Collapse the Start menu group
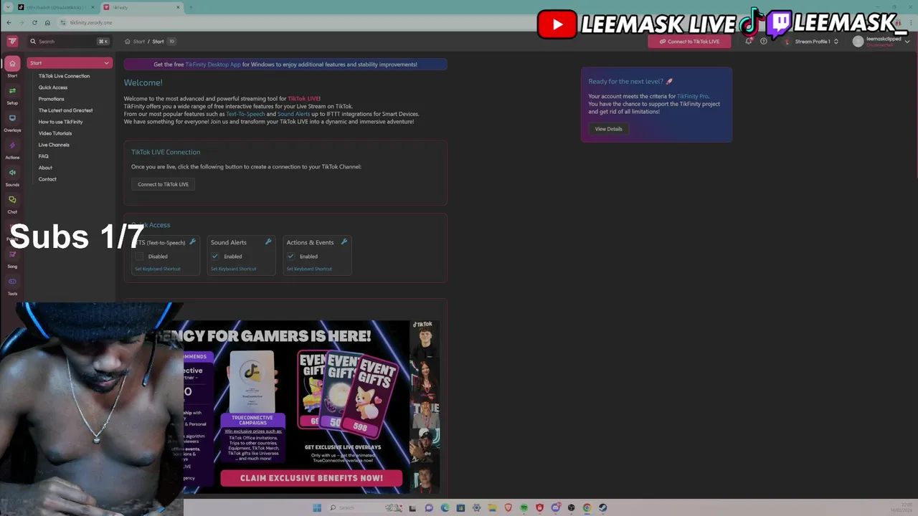The width and height of the screenshot is (918, 516). (x=70, y=63)
